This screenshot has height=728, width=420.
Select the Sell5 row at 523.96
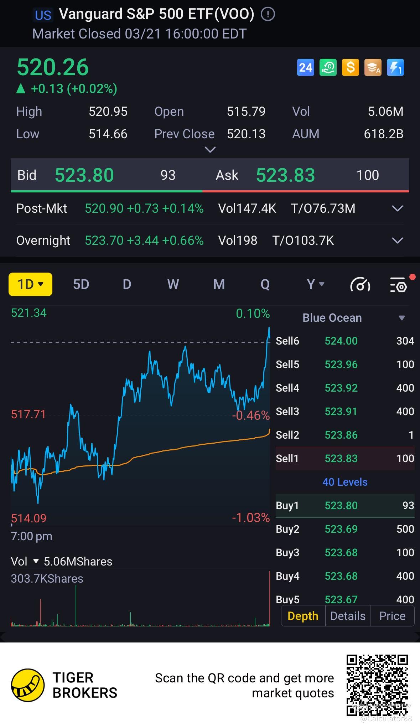tap(345, 365)
